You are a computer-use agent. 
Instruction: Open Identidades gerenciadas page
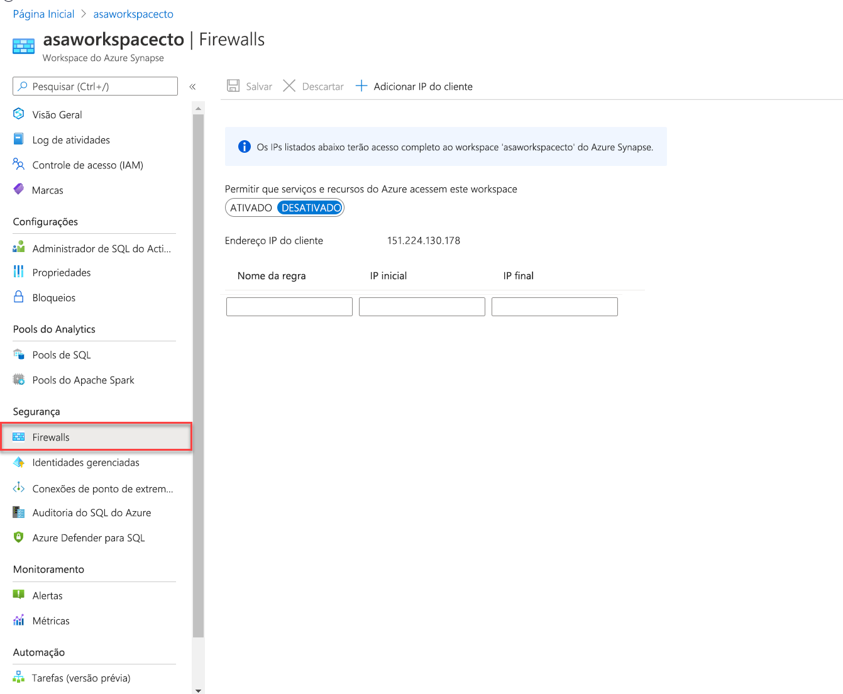coord(86,462)
